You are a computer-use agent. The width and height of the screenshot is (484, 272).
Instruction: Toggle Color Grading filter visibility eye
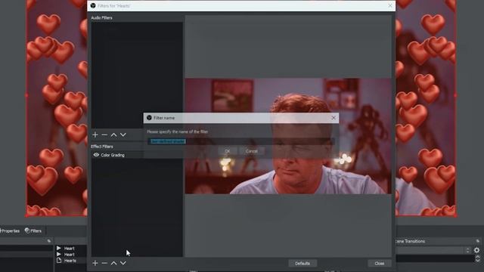[x=96, y=155]
